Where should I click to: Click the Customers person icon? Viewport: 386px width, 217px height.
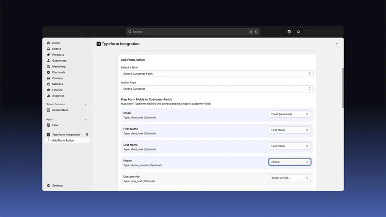(48, 61)
